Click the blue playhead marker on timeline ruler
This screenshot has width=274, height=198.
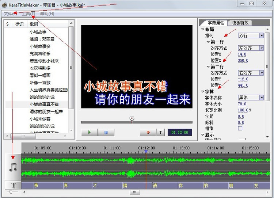tap(146, 152)
